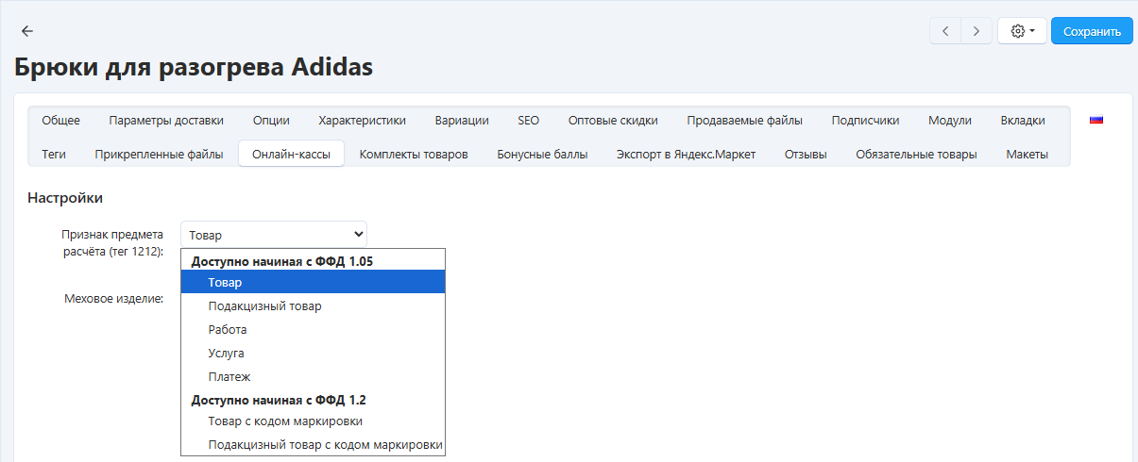Screen dimensions: 1138x462
Task: Choose Подакцизный товар с кодом маркировки
Action: 325,445
